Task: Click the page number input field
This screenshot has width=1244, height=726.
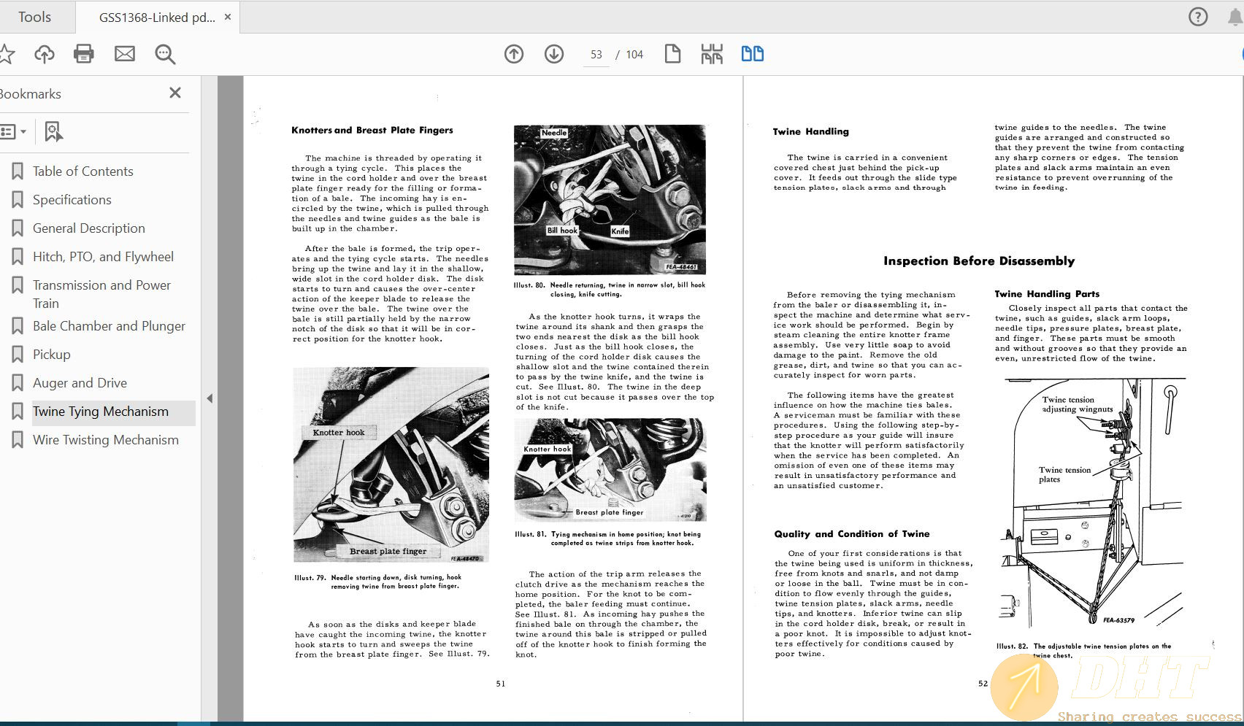Action: point(596,54)
